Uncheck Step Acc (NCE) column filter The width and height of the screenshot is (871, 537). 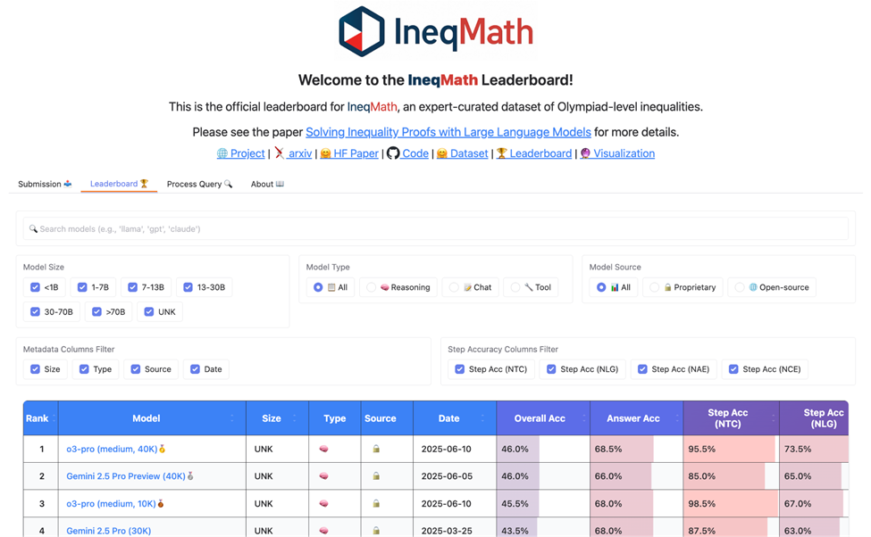click(x=733, y=369)
